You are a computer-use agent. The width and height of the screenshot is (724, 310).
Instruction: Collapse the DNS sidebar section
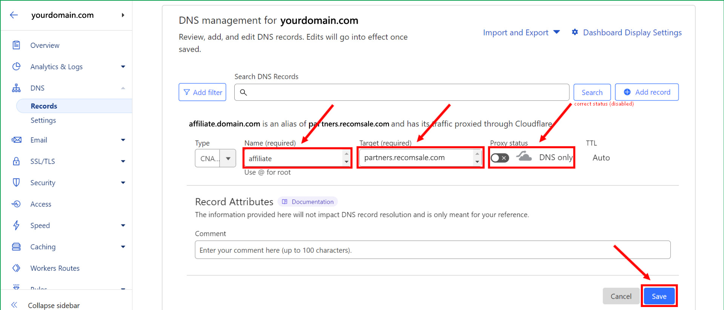coord(123,88)
